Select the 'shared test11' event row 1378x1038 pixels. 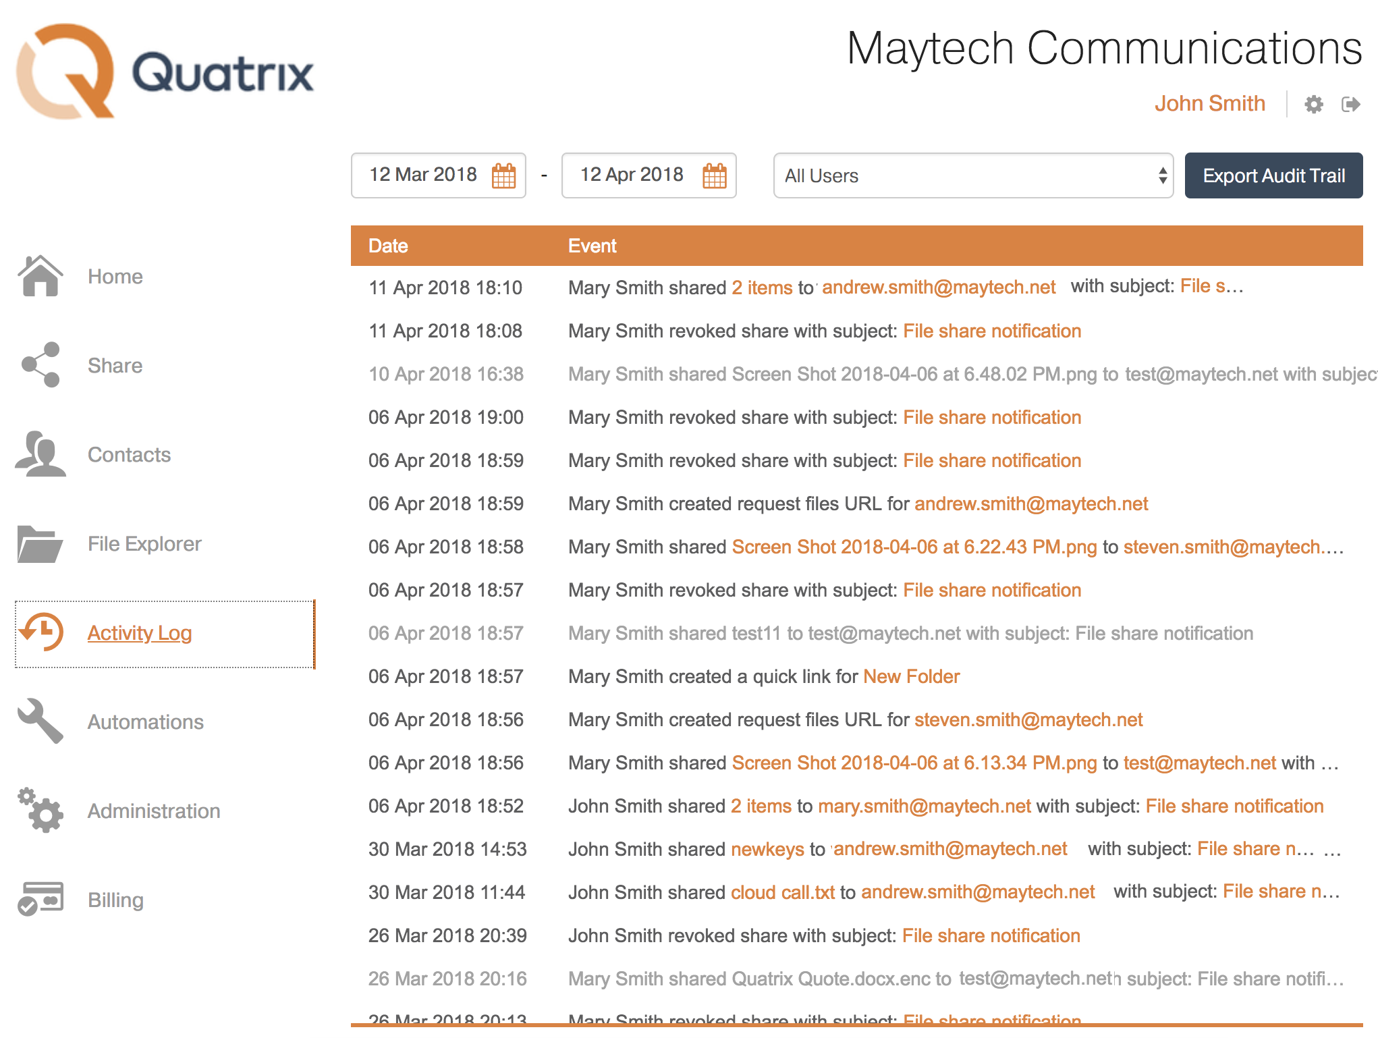(x=857, y=633)
